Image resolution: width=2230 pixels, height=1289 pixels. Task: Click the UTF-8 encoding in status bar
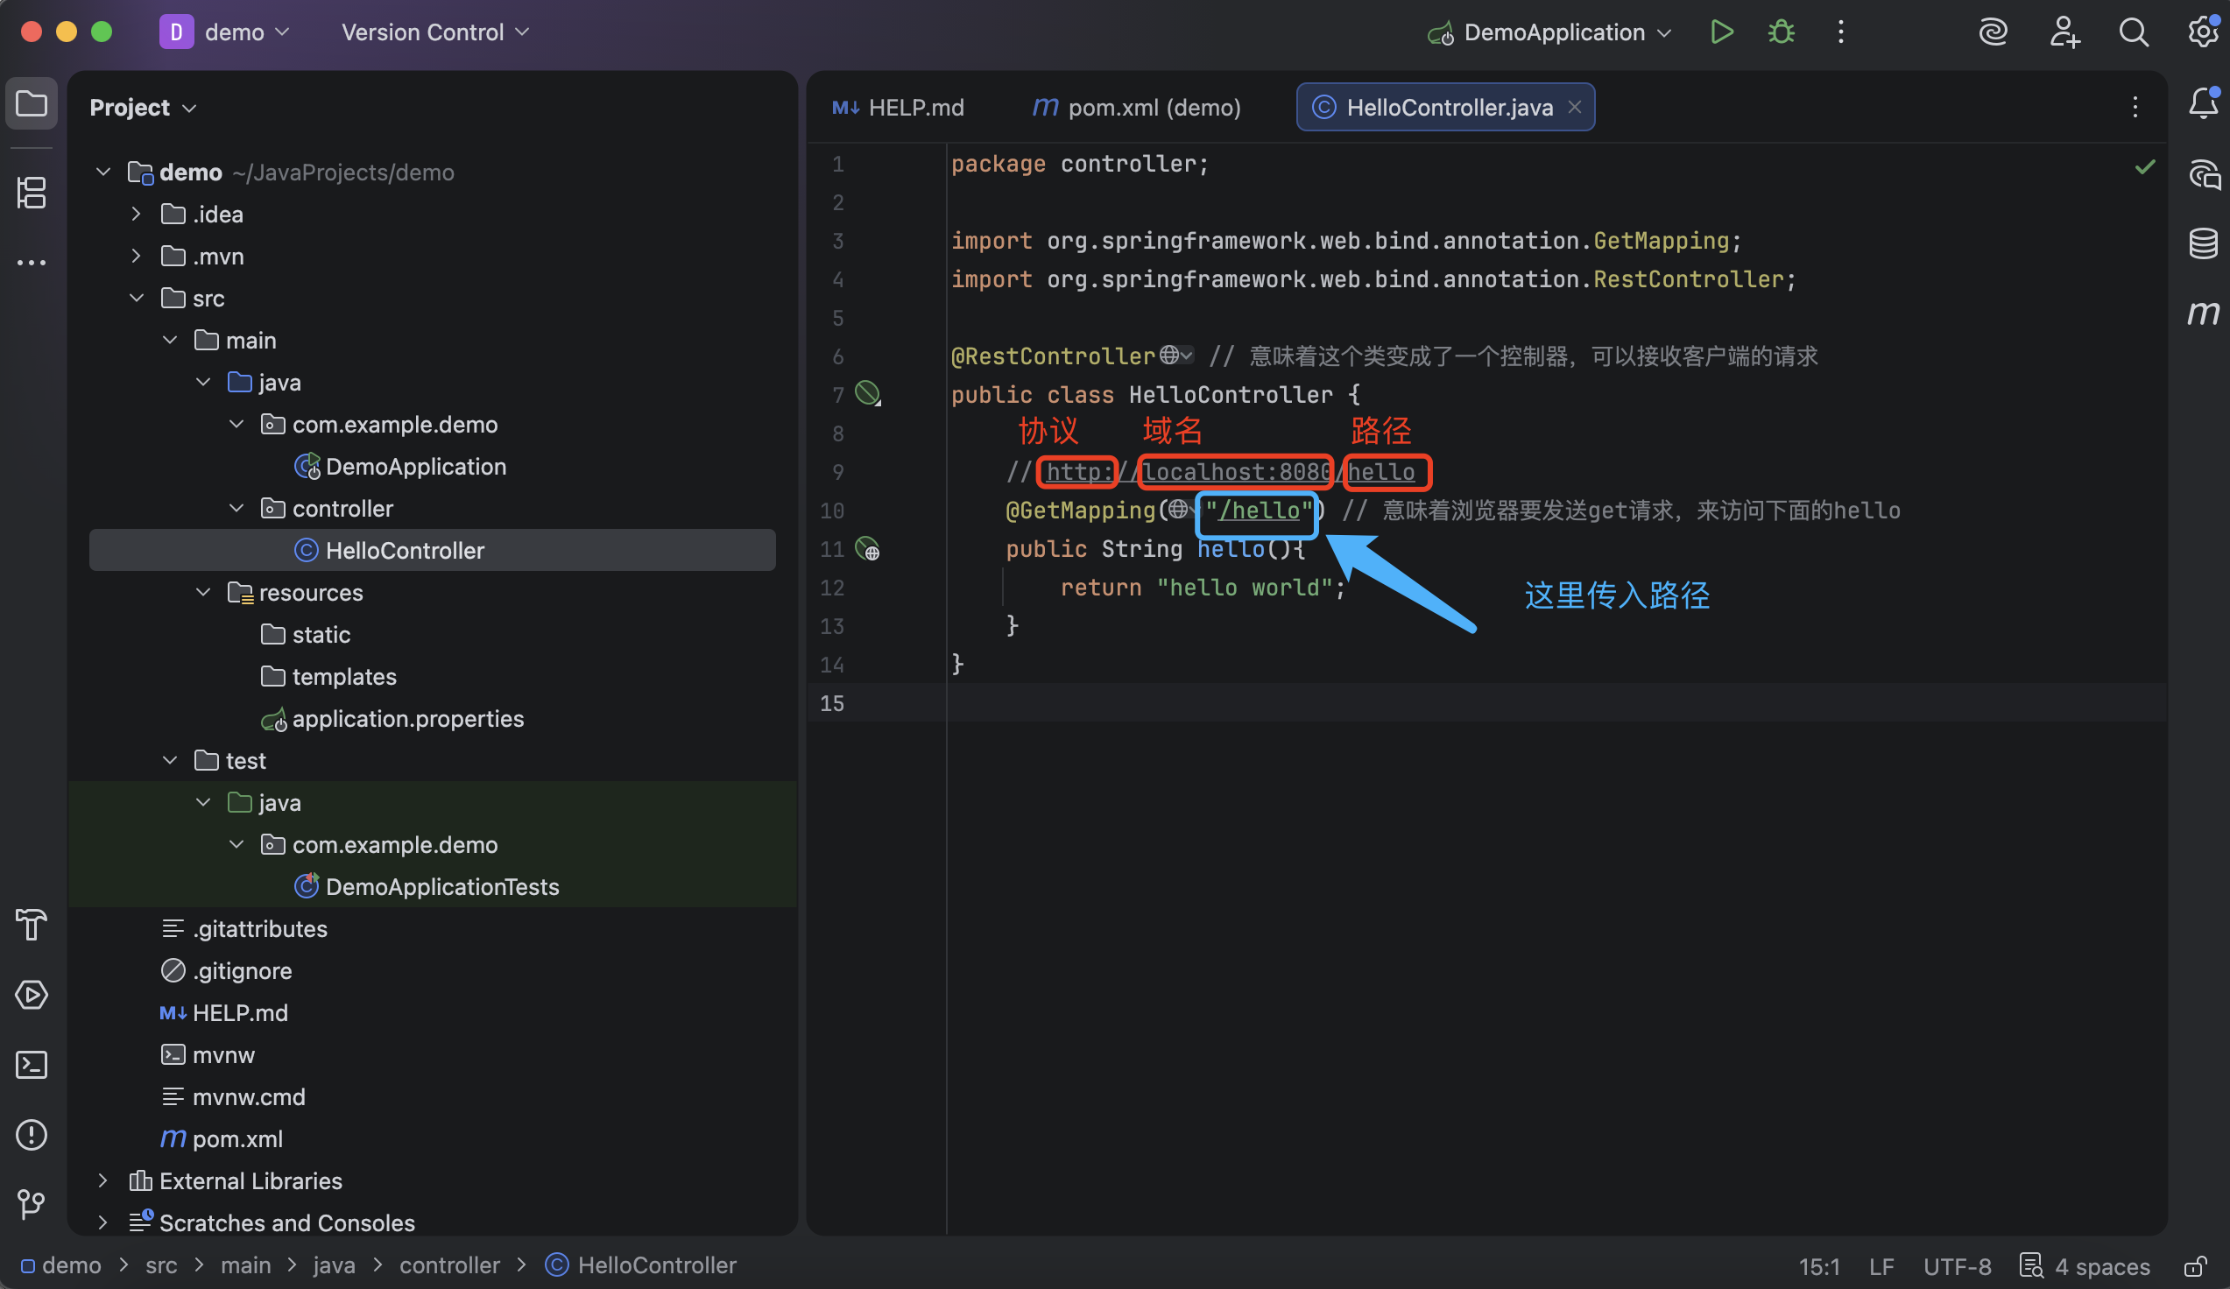click(x=1957, y=1266)
